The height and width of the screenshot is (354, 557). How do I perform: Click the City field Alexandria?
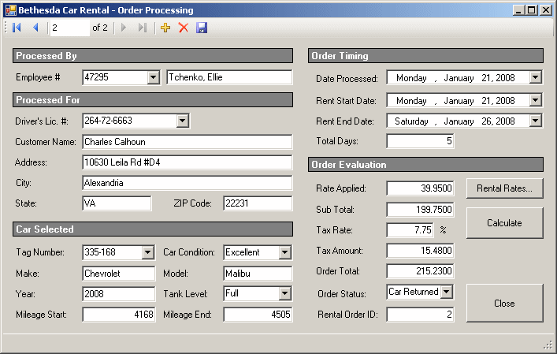(x=188, y=183)
